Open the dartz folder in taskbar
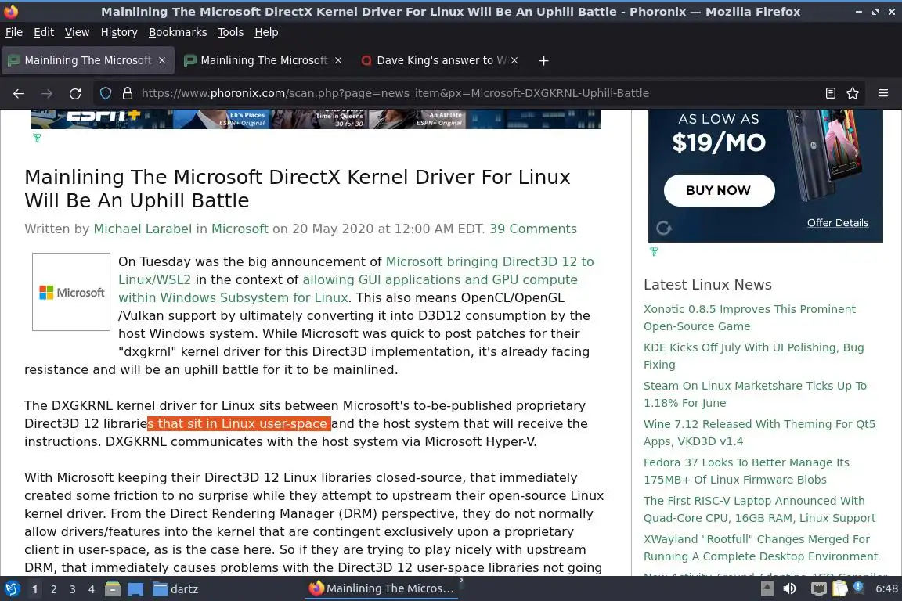Image resolution: width=902 pixels, height=601 pixels. 175,589
